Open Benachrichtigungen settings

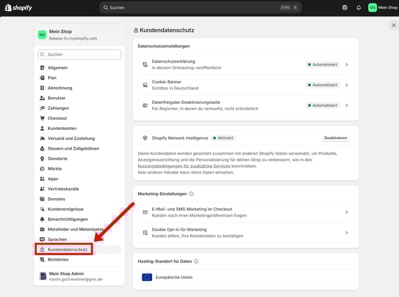(x=67, y=219)
